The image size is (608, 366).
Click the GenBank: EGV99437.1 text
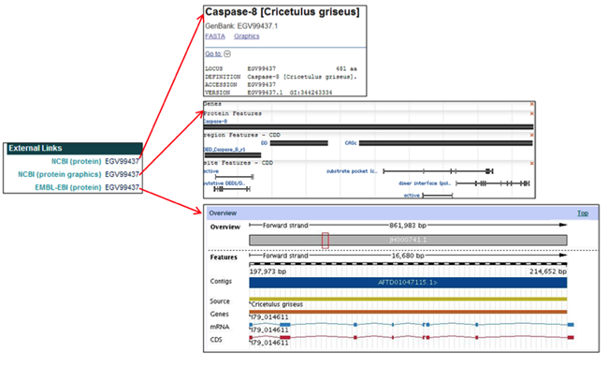241,26
